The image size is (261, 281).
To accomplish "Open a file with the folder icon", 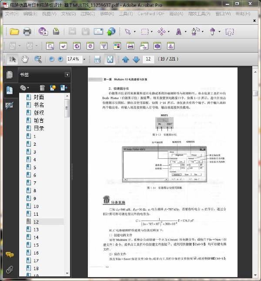I will click(x=14, y=32).
